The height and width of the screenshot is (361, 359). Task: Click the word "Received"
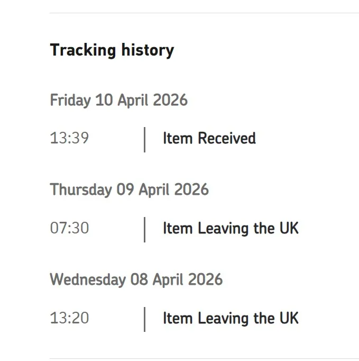point(226,139)
